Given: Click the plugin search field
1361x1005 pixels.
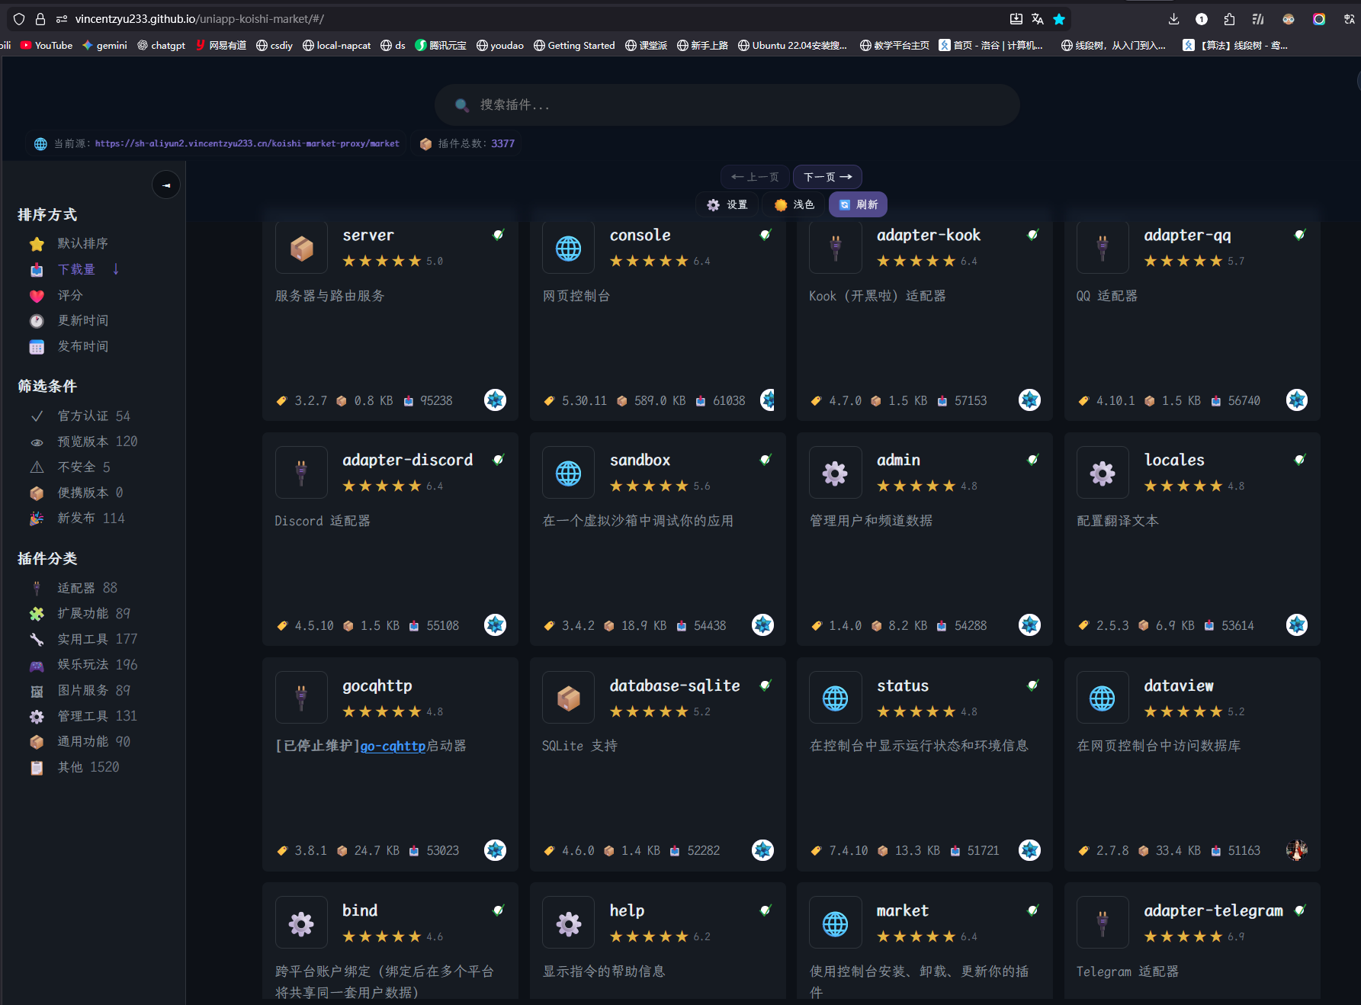Looking at the screenshot, I should [727, 105].
